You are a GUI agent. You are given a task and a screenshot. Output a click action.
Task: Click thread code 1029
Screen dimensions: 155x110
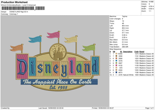[137, 61]
